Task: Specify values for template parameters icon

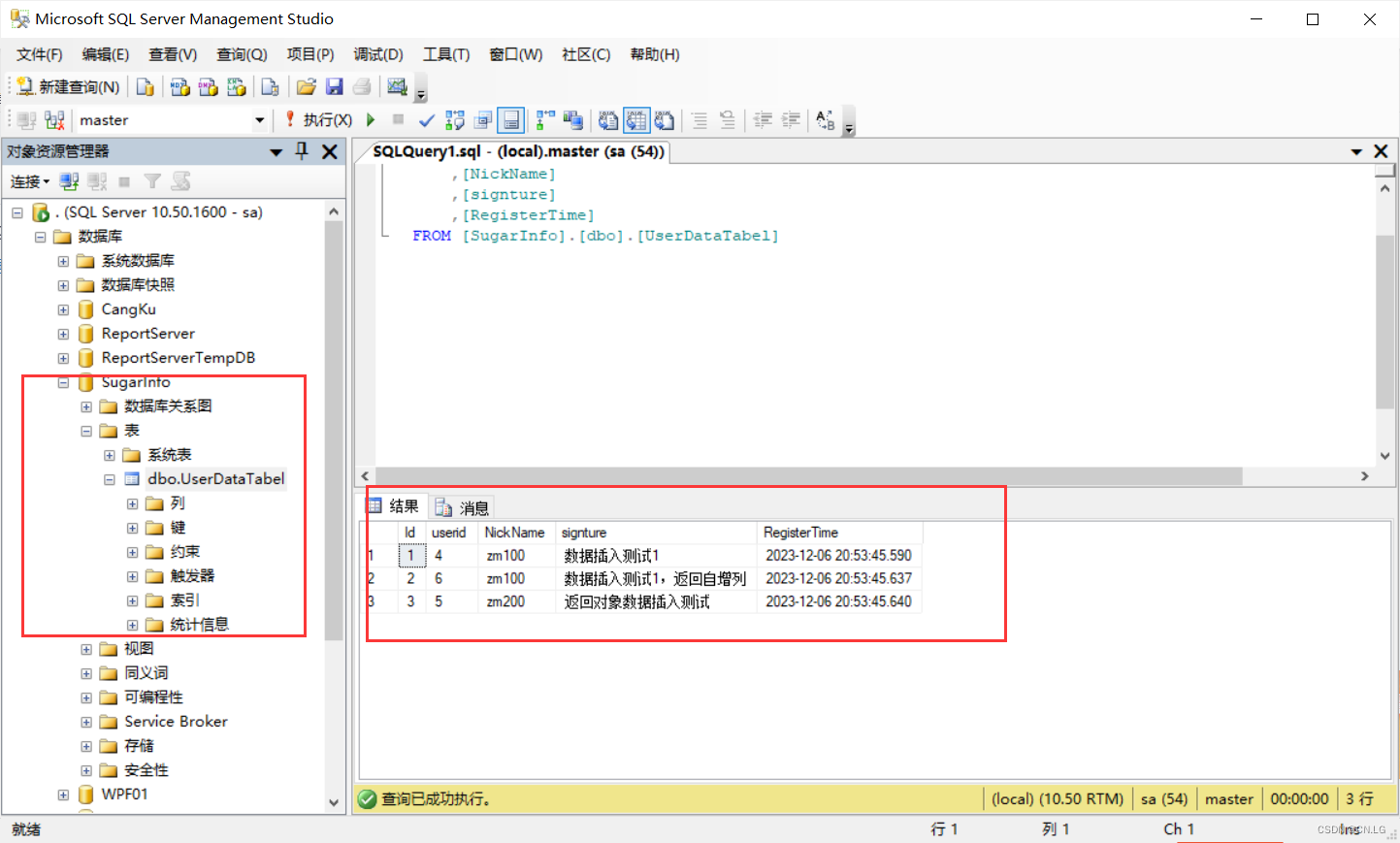Action: pos(826,120)
